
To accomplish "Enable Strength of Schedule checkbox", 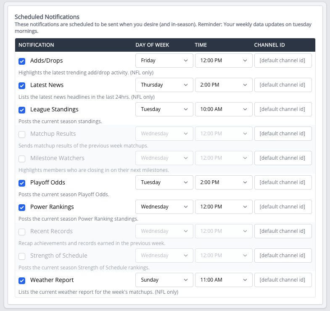I will pyautogui.click(x=22, y=256).
